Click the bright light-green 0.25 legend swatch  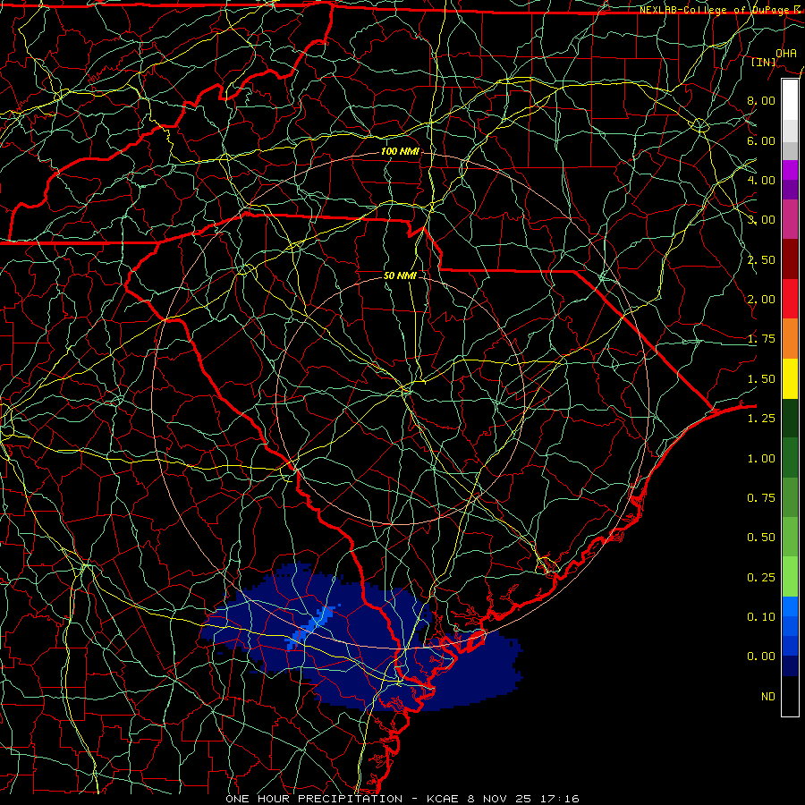[790, 577]
